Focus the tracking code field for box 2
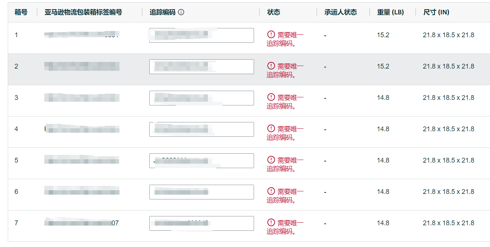Viewport: 490px width, 247px height. (201, 67)
